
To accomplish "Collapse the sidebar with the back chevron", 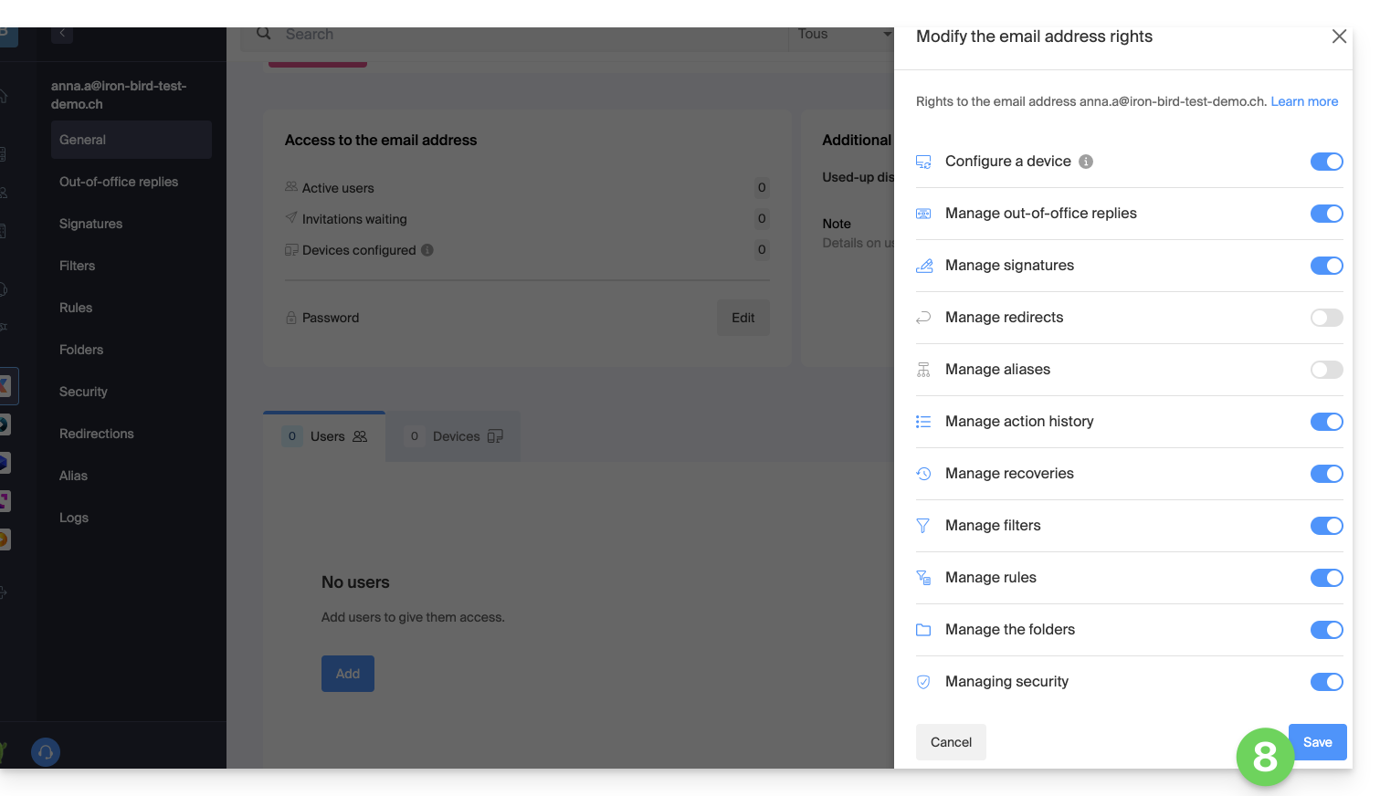I will click(x=62, y=34).
